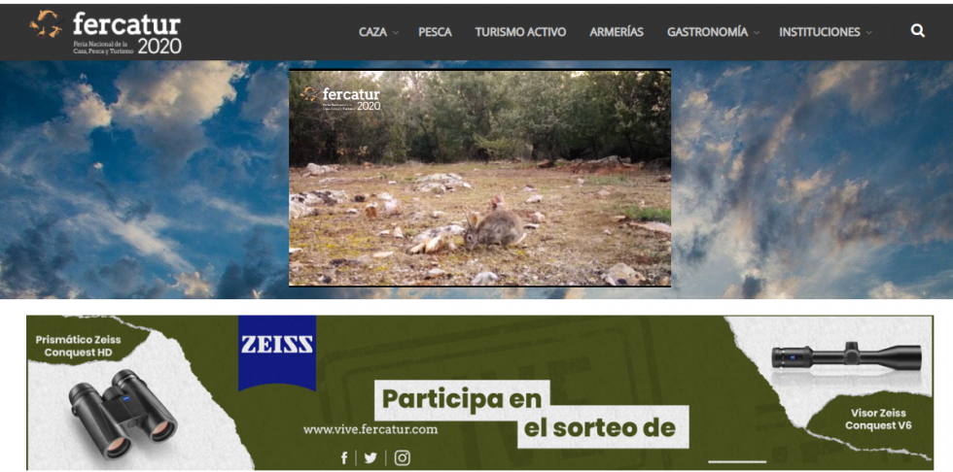Click the search magnifier icon
The width and height of the screenshot is (953, 472).
pyautogui.click(x=917, y=31)
